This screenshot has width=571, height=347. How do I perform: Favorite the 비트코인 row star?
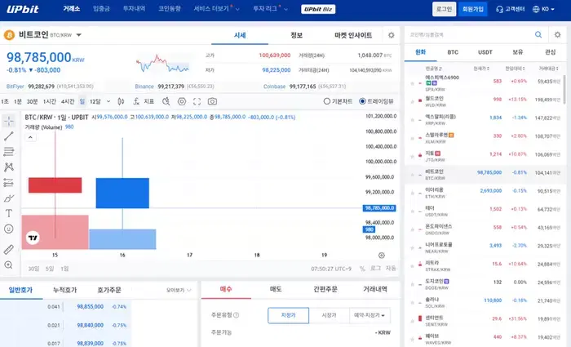pos(412,175)
